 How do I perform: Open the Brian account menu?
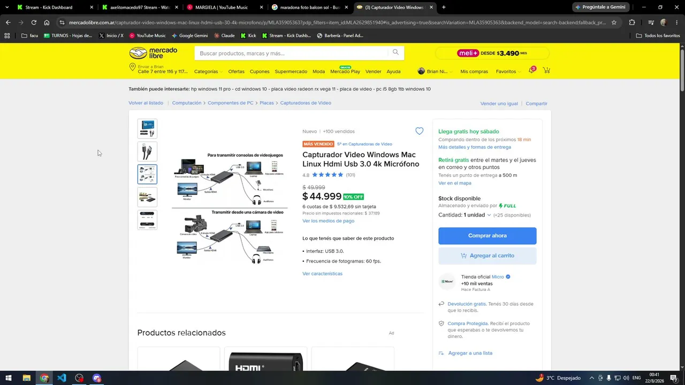435,71
